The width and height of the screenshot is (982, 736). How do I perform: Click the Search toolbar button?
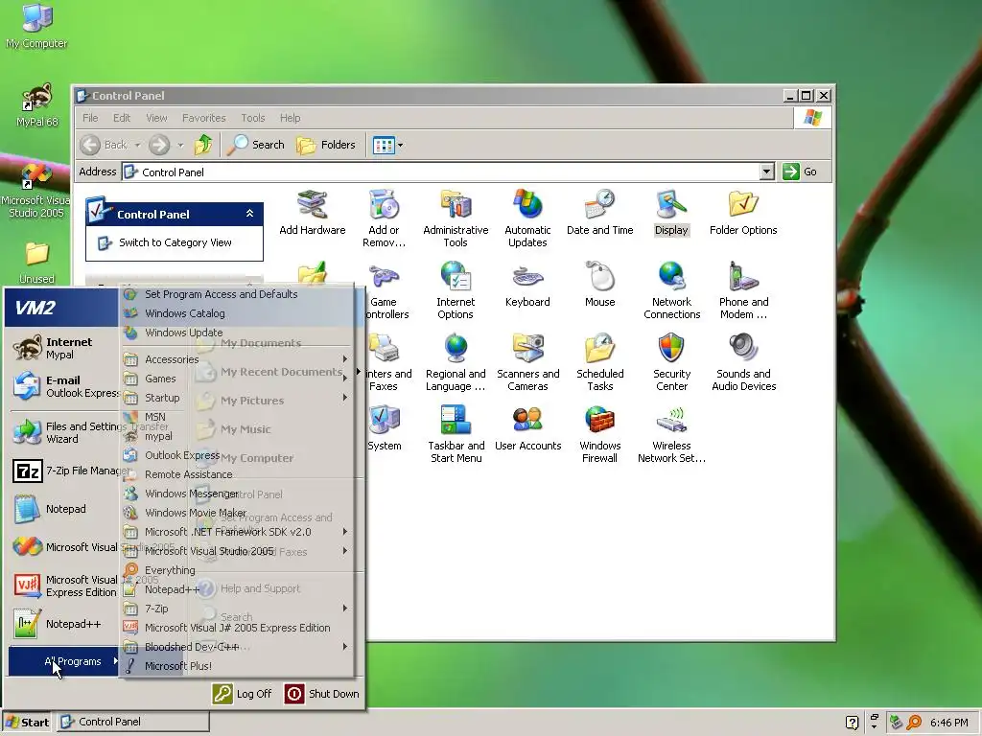[x=255, y=145]
